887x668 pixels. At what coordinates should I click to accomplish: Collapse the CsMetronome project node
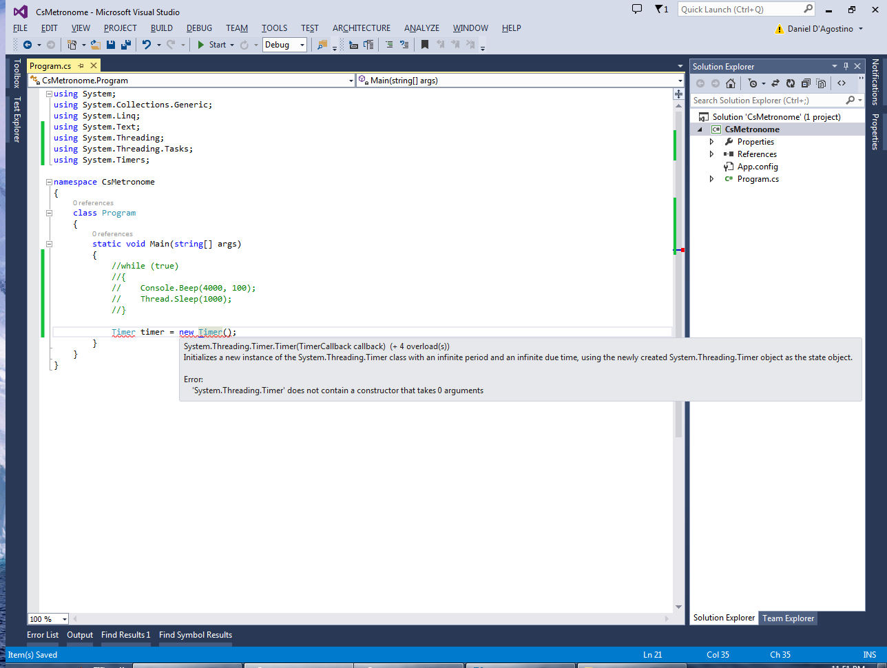click(x=700, y=129)
